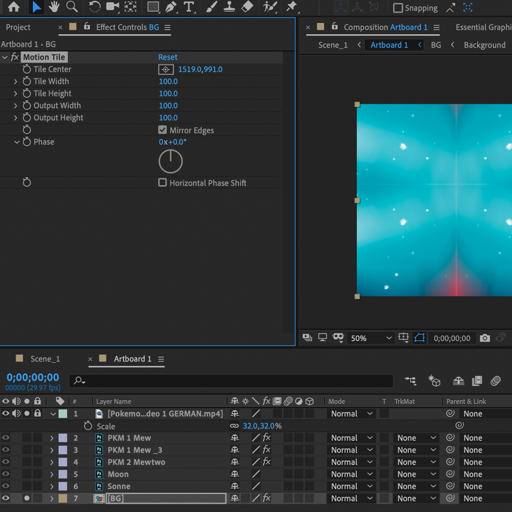Enable the Snapping checkbox
This screenshot has height=512, width=512.
coord(398,8)
